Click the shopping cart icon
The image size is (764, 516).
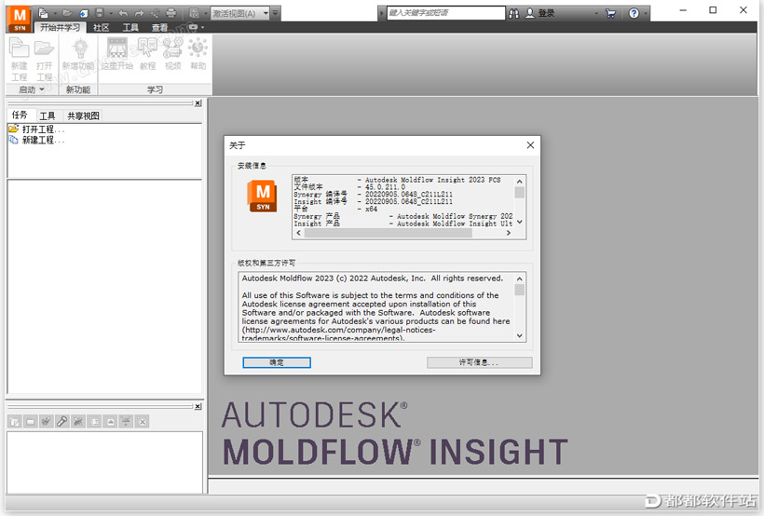click(610, 13)
